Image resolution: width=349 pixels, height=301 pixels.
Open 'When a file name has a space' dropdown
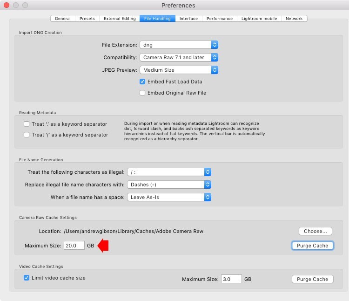click(x=169, y=197)
